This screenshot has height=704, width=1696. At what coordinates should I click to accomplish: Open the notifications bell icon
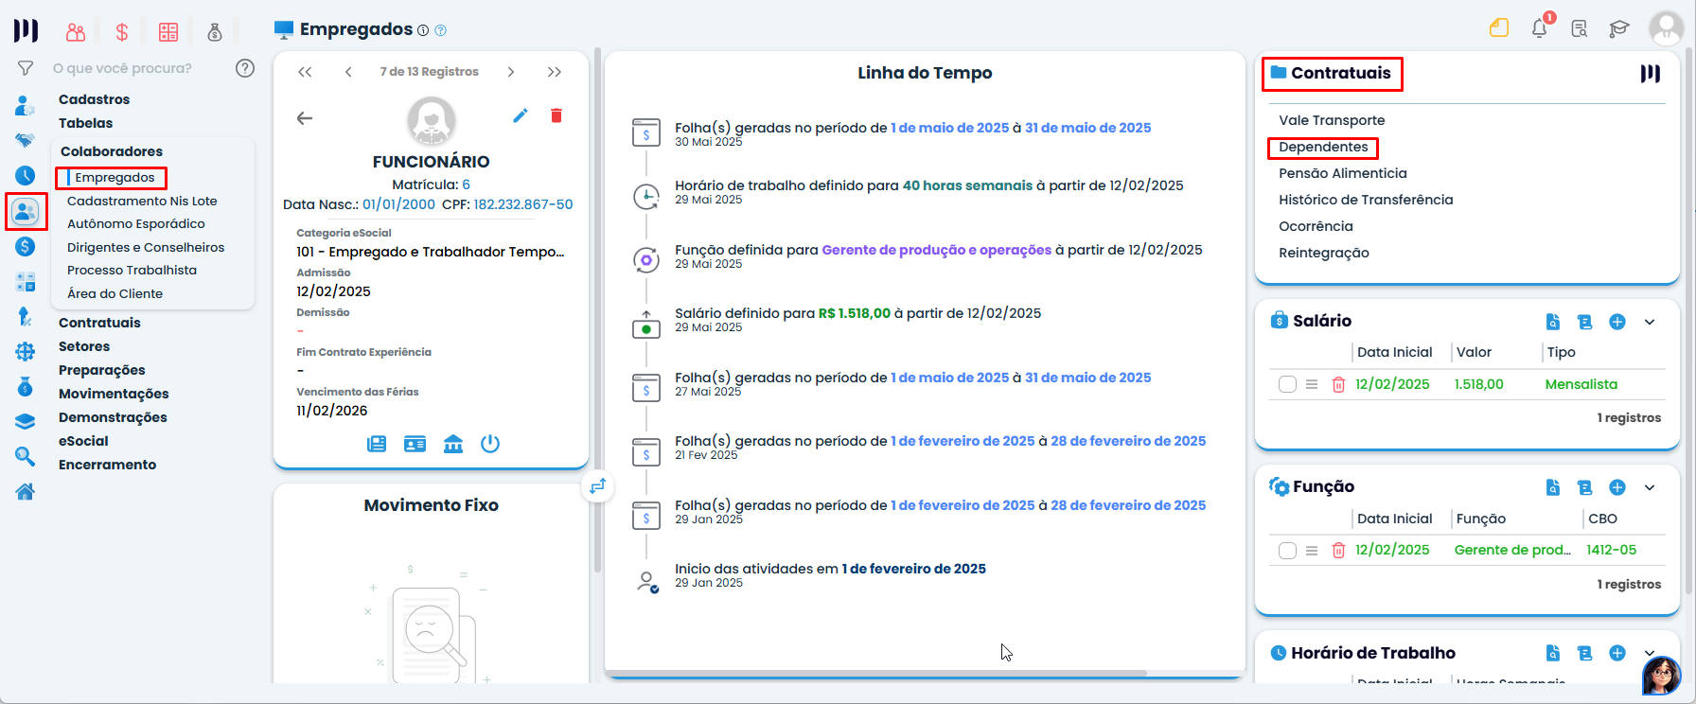click(x=1540, y=28)
